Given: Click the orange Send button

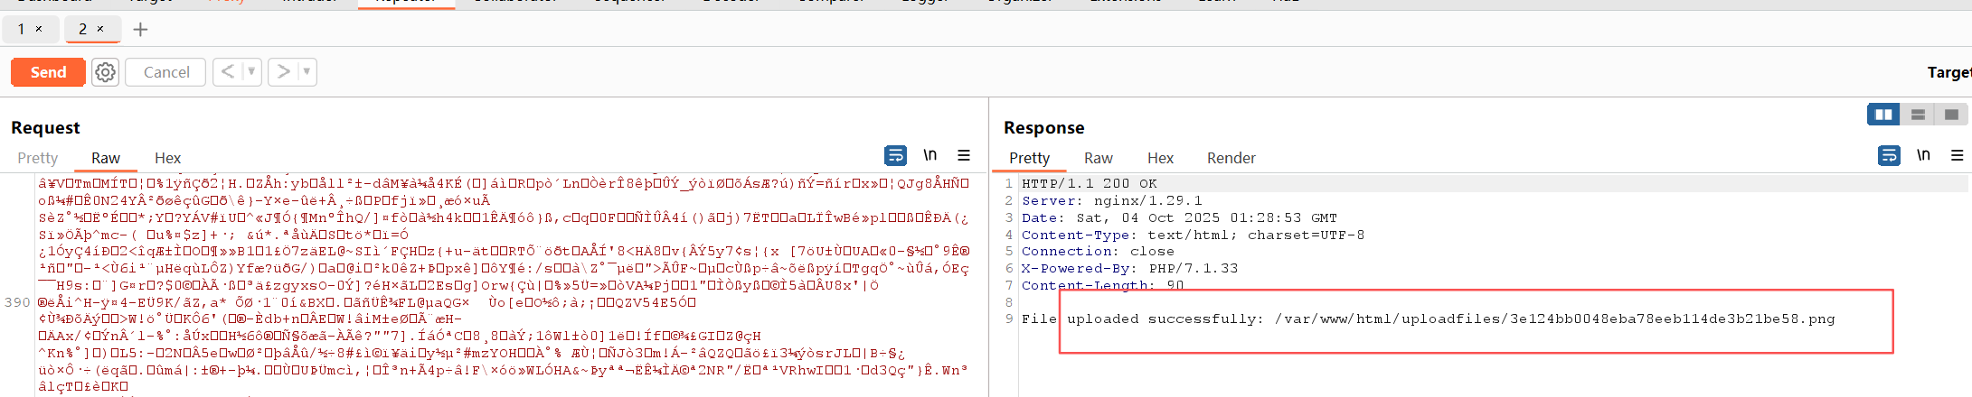Looking at the screenshot, I should (x=48, y=72).
